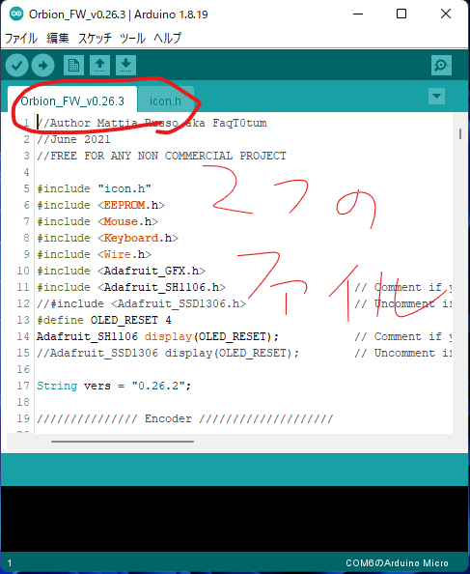Click the #include "icon.h" line

pyautogui.click(x=94, y=188)
